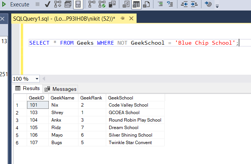Screen dimensions: 251x164
Task: Select the GeekRank column header
Action: click(x=92, y=98)
